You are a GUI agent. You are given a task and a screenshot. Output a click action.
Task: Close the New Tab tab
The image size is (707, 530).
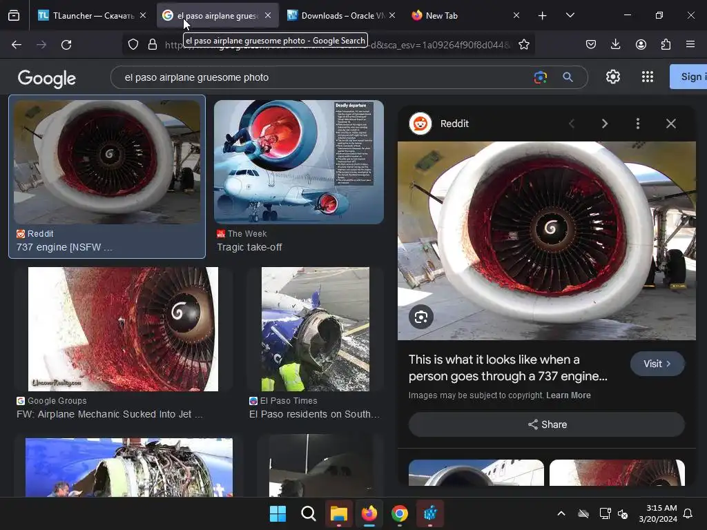[516, 15]
